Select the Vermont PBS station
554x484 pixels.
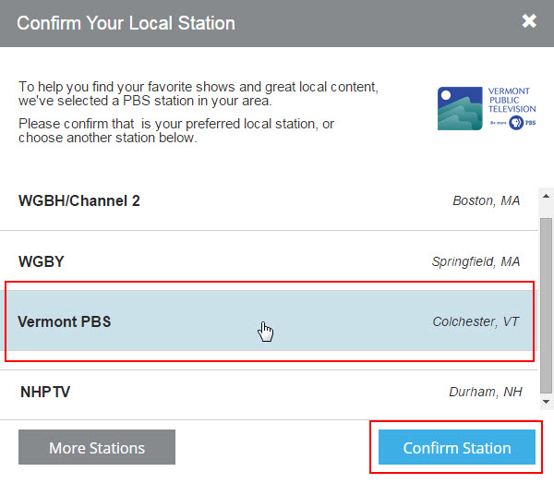point(269,321)
